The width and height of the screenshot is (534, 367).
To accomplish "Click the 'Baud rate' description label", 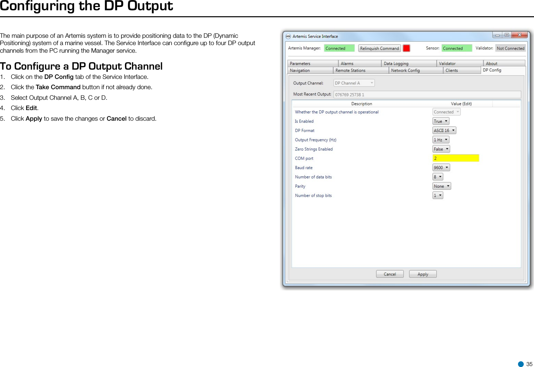I will 304,168.
